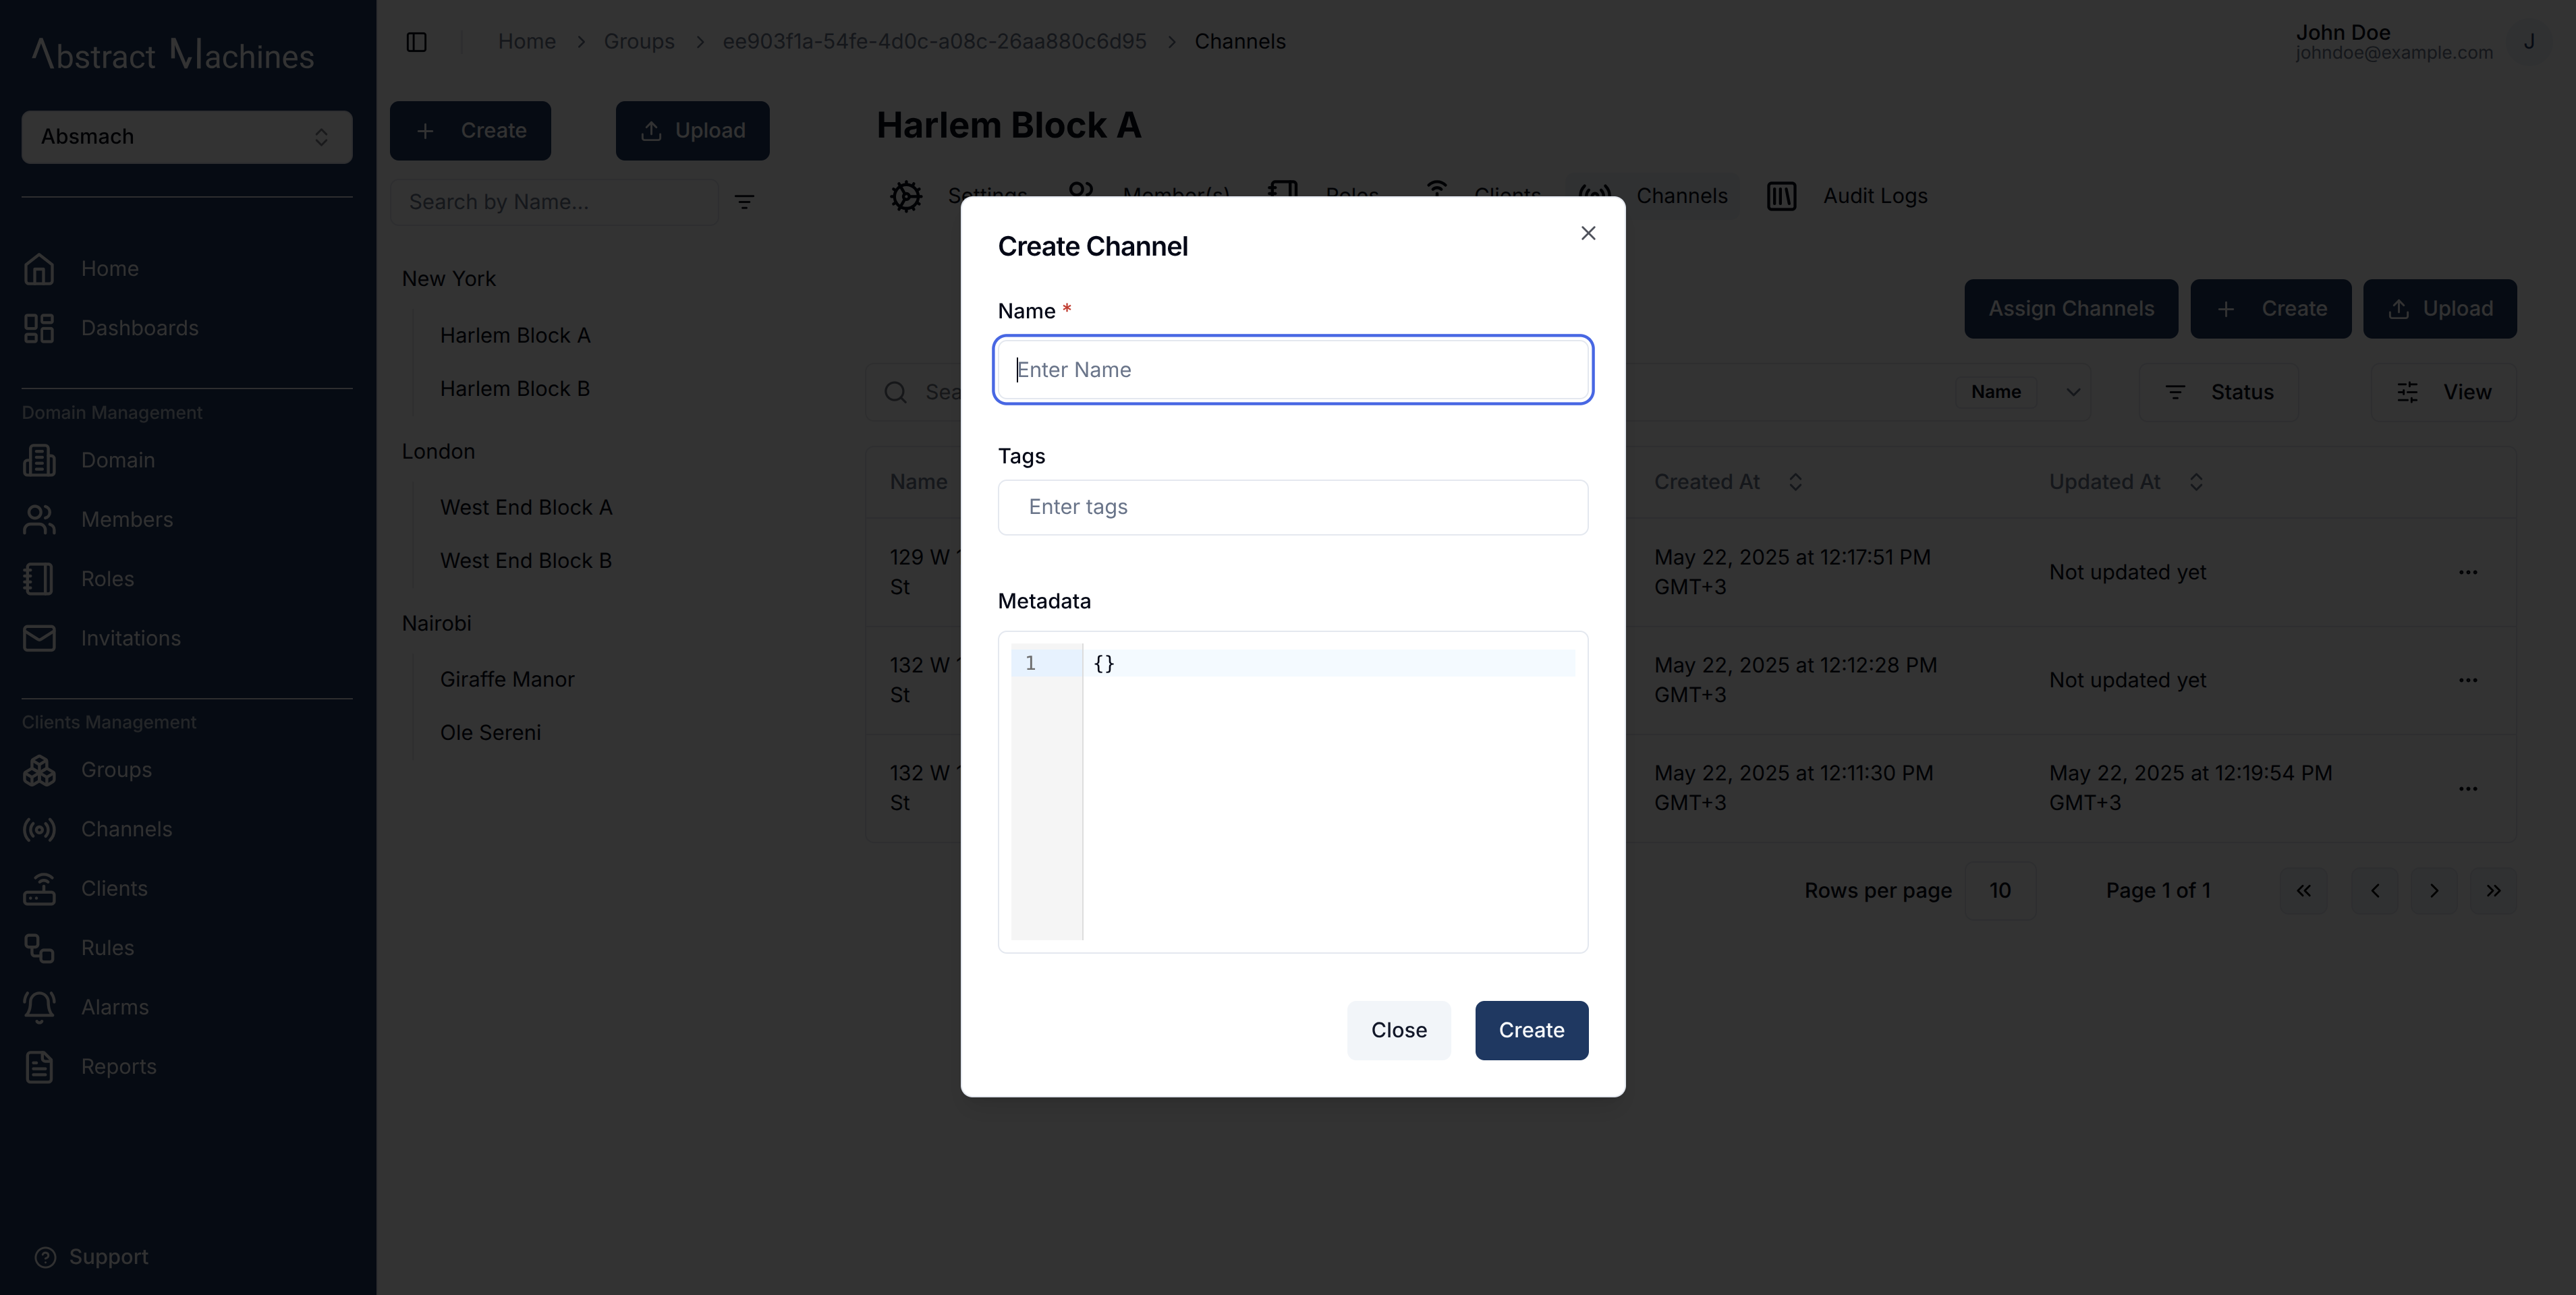
Task: Go to the previous page
Action: tap(2375, 891)
